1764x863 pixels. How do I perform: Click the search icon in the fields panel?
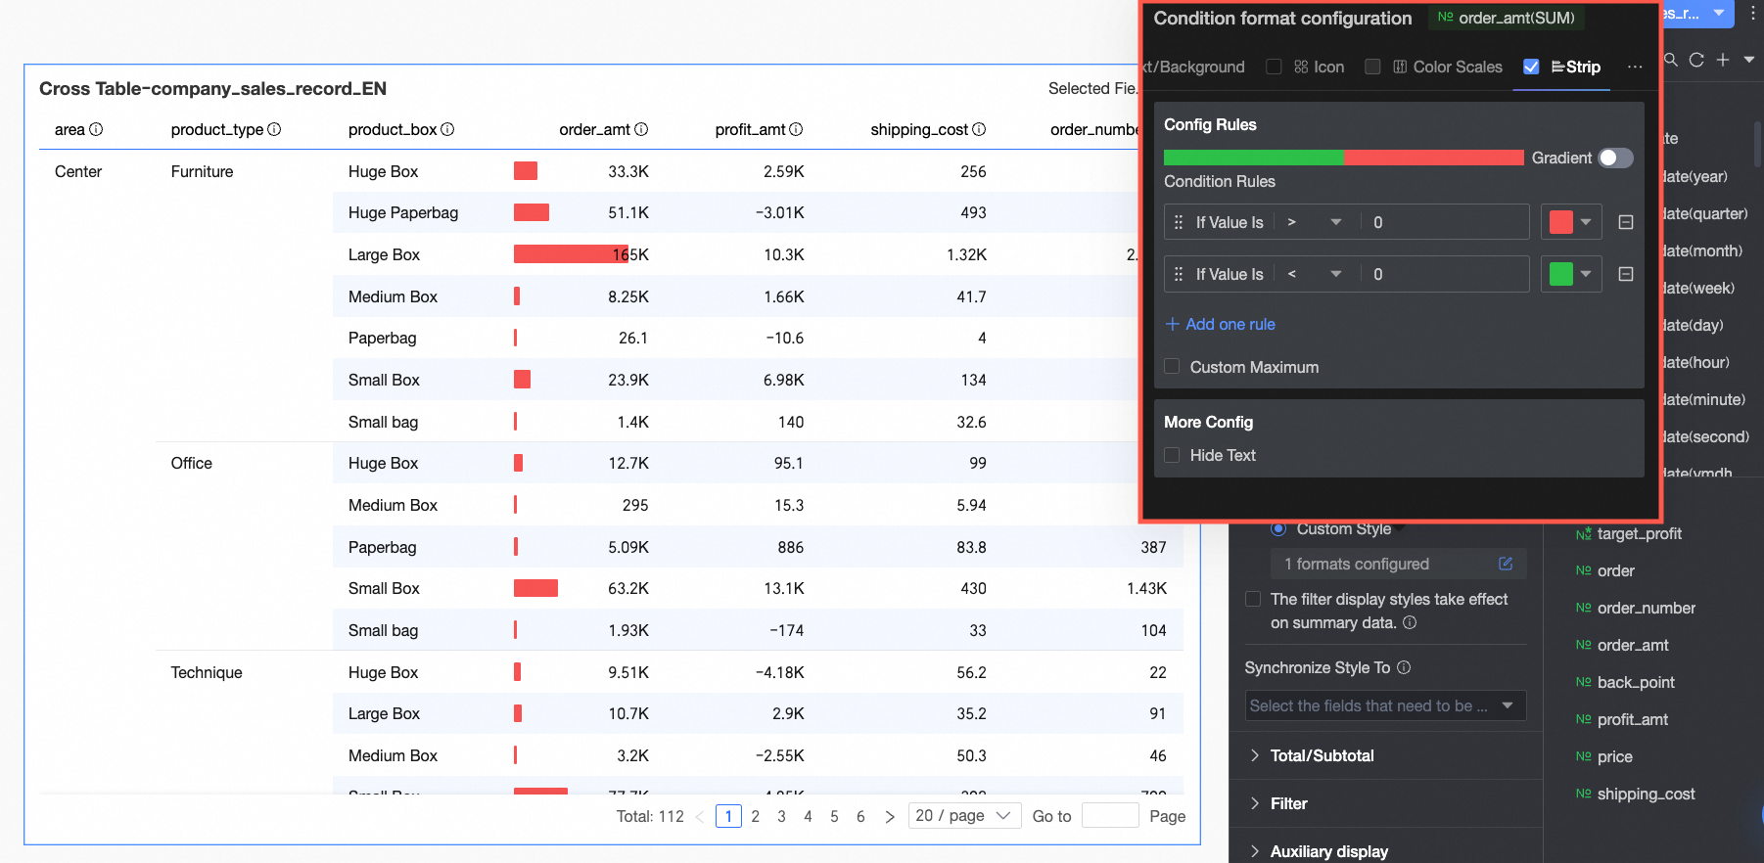[x=1671, y=60]
